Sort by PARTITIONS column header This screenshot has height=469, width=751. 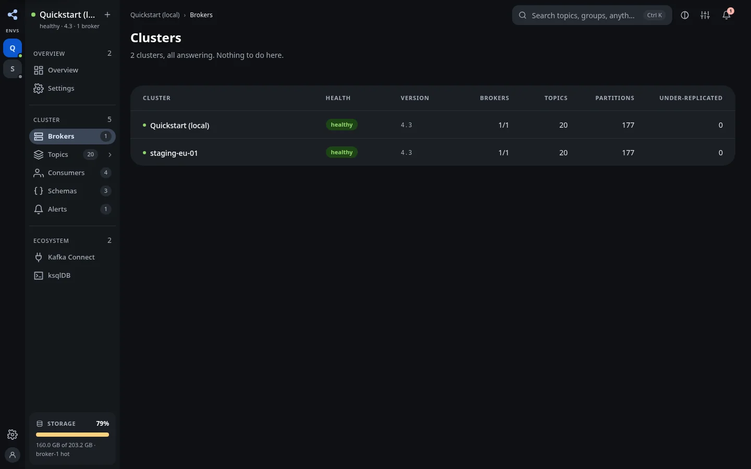pos(615,98)
